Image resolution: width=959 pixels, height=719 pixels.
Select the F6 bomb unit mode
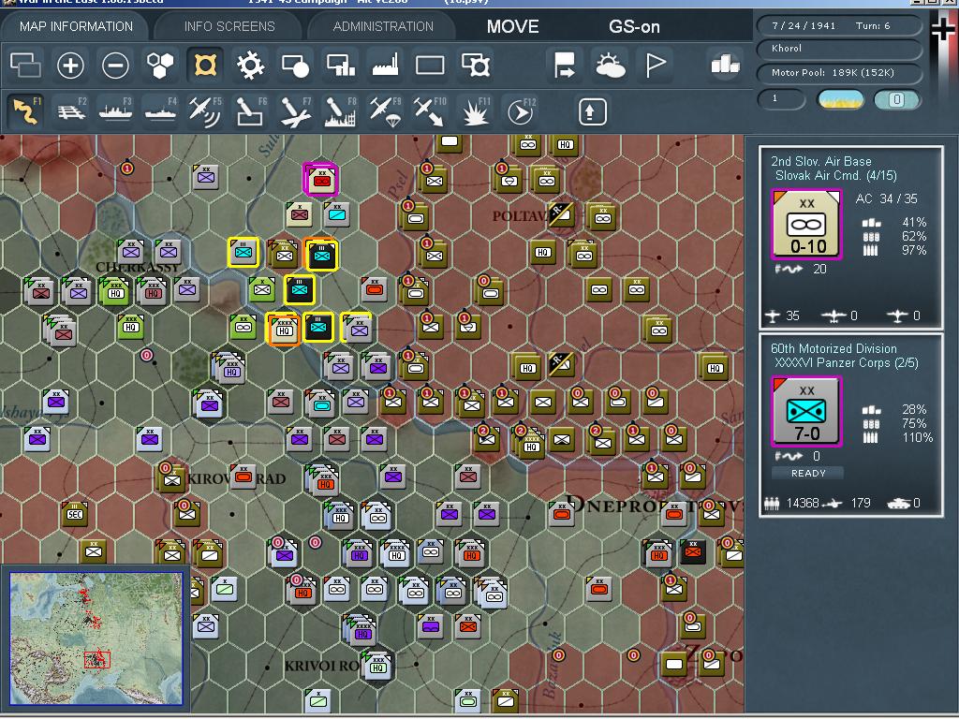(250, 111)
